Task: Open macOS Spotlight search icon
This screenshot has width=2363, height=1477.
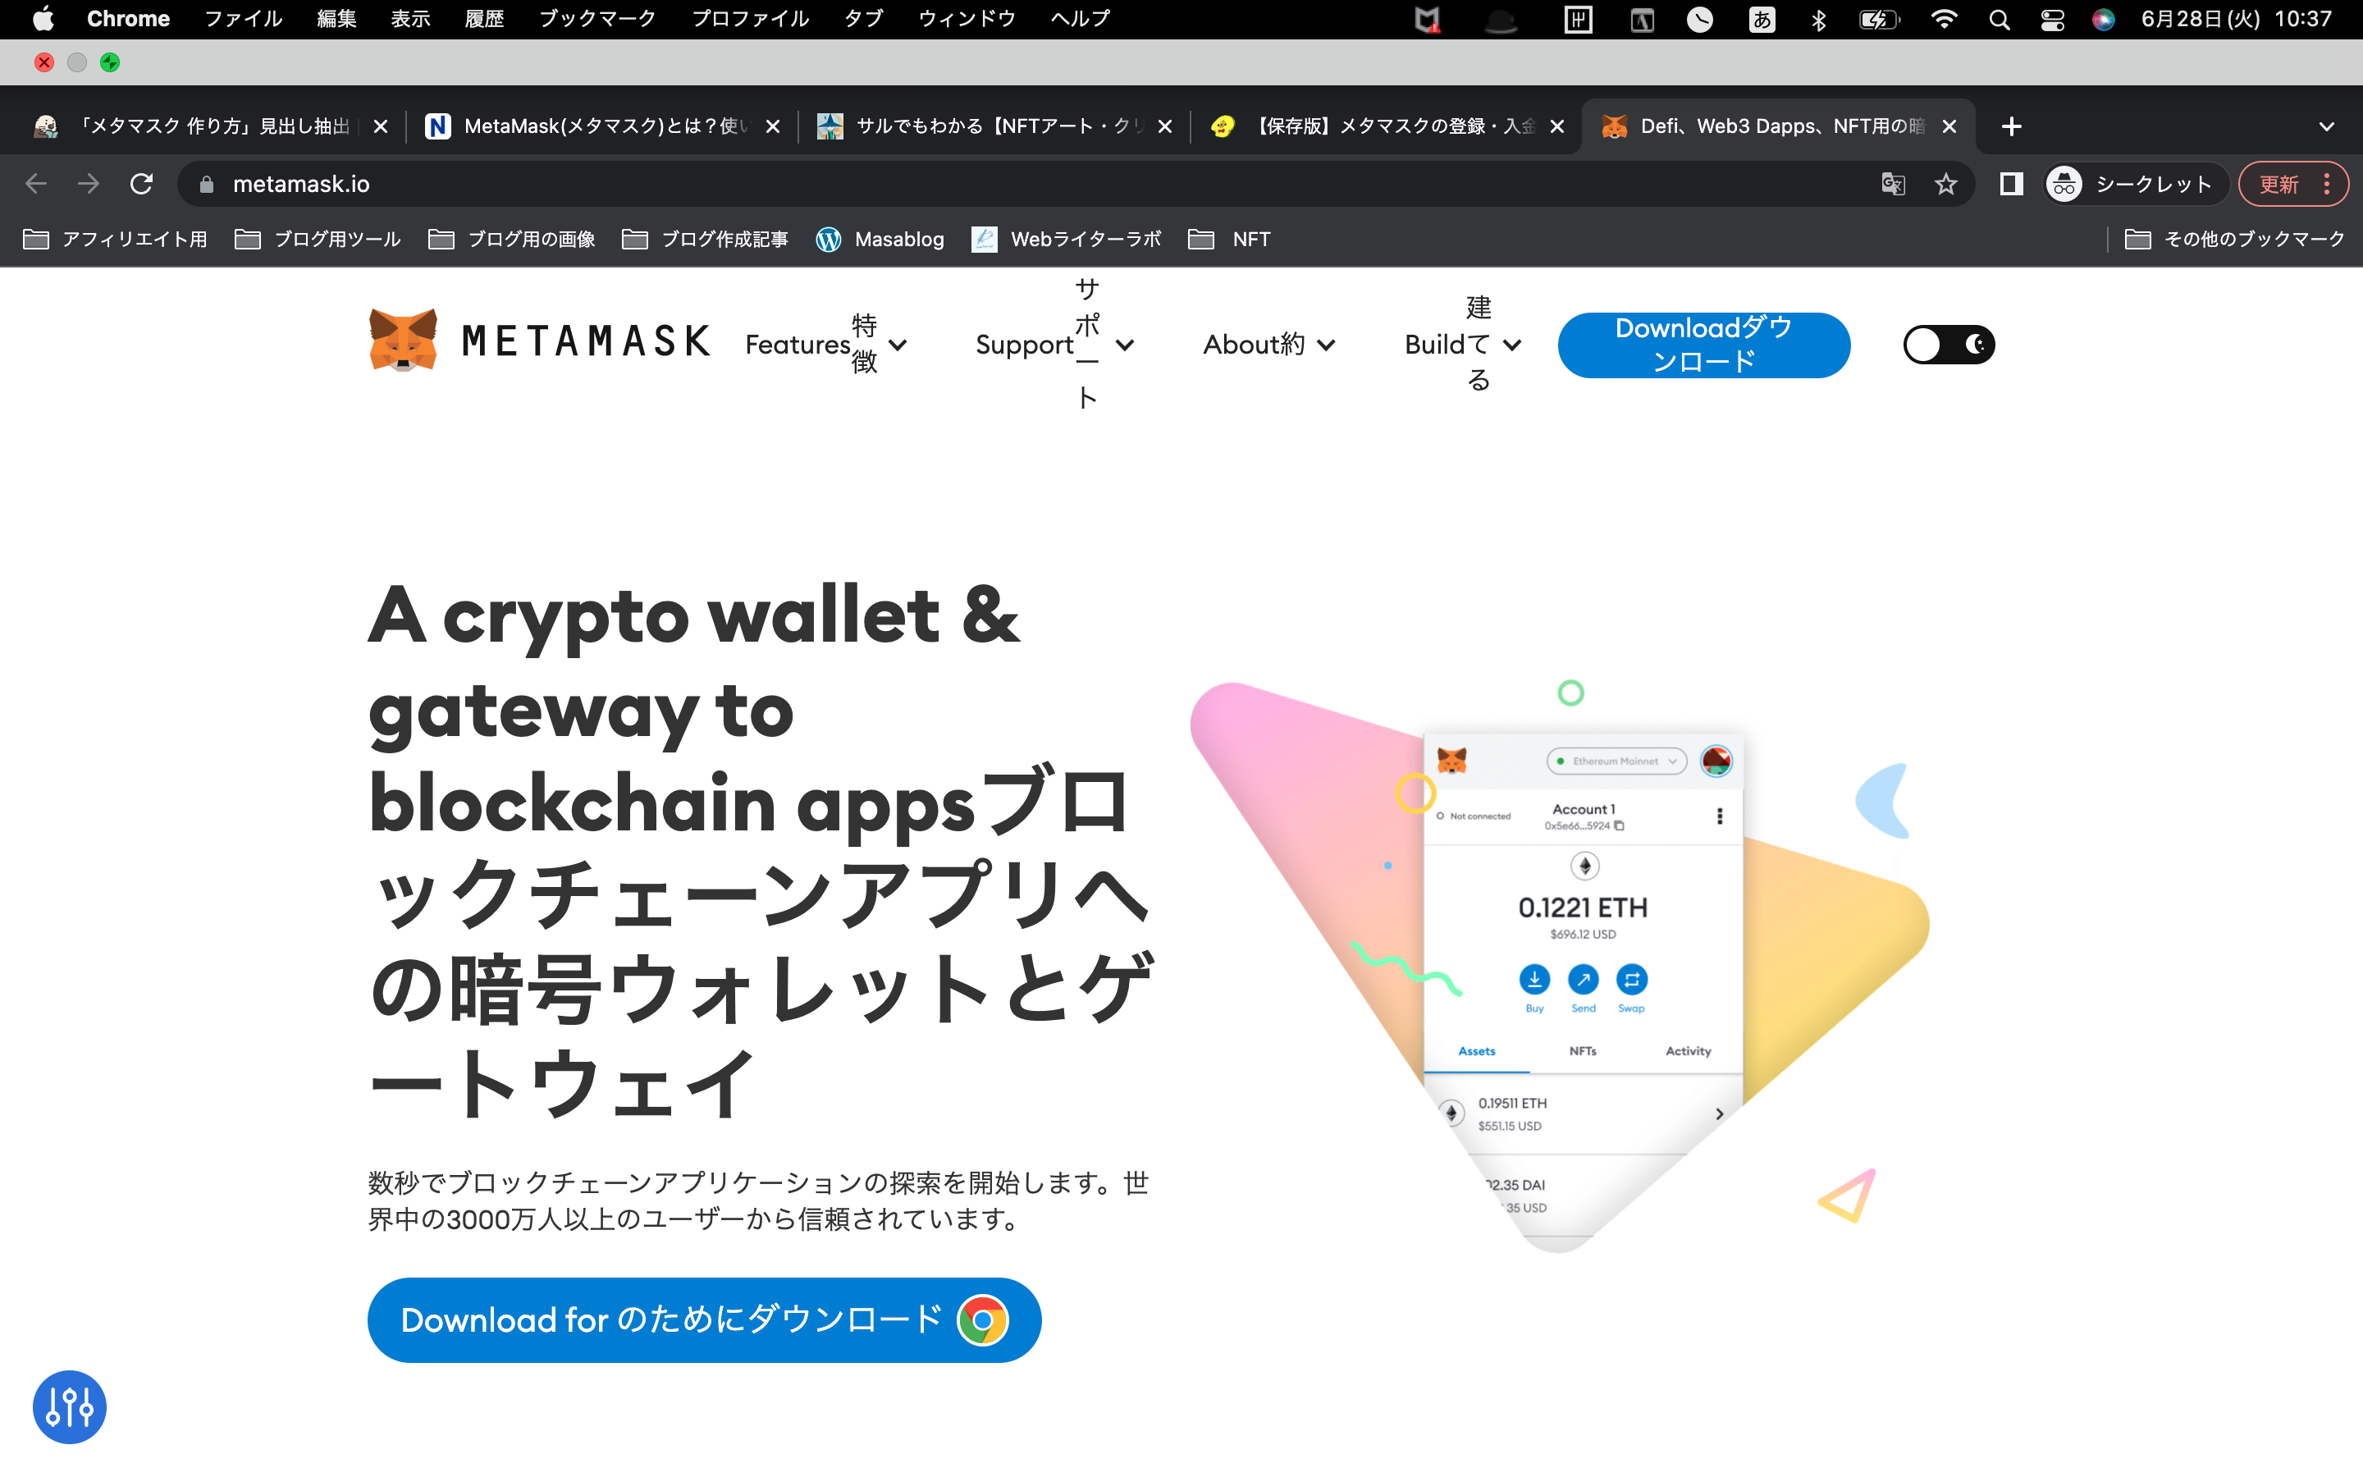Action: point(1999,20)
